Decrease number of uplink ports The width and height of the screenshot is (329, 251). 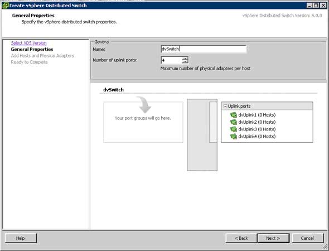pyautogui.click(x=185, y=62)
